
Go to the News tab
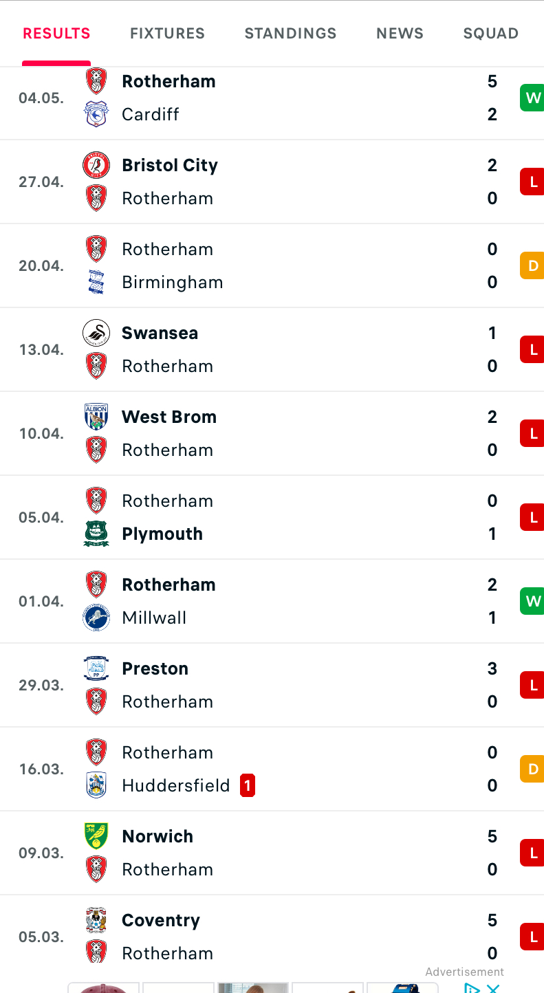pyautogui.click(x=400, y=33)
